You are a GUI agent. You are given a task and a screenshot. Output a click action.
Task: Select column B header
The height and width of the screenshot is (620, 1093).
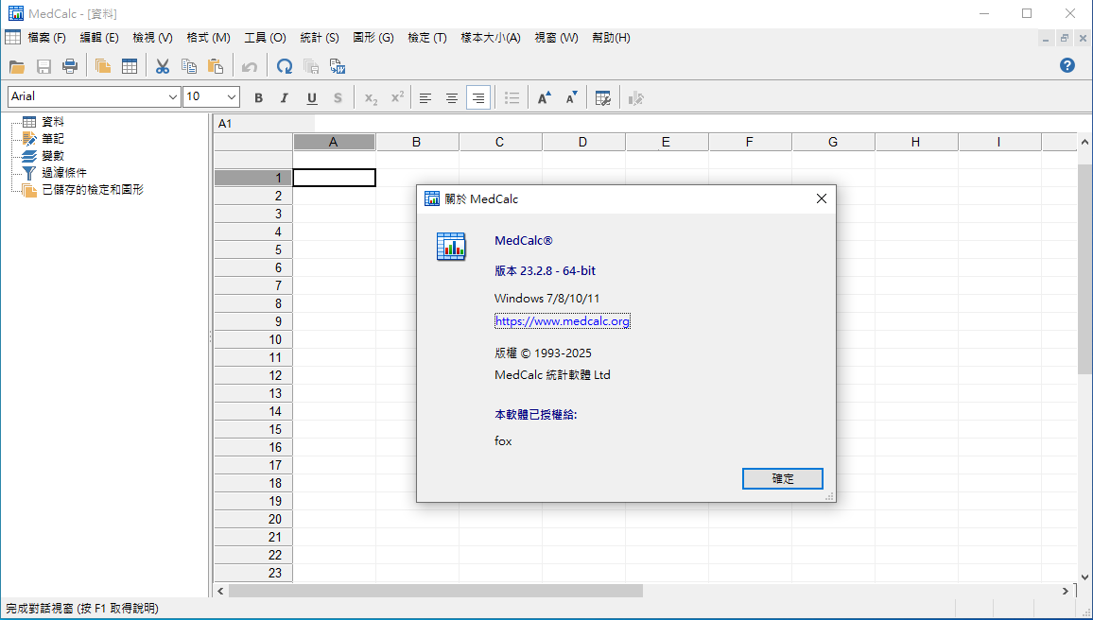(417, 142)
